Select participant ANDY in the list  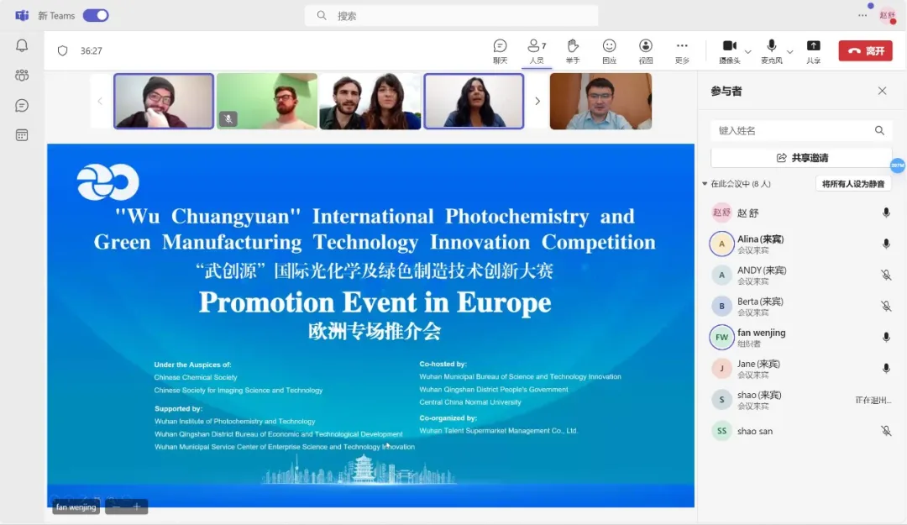[x=802, y=275]
